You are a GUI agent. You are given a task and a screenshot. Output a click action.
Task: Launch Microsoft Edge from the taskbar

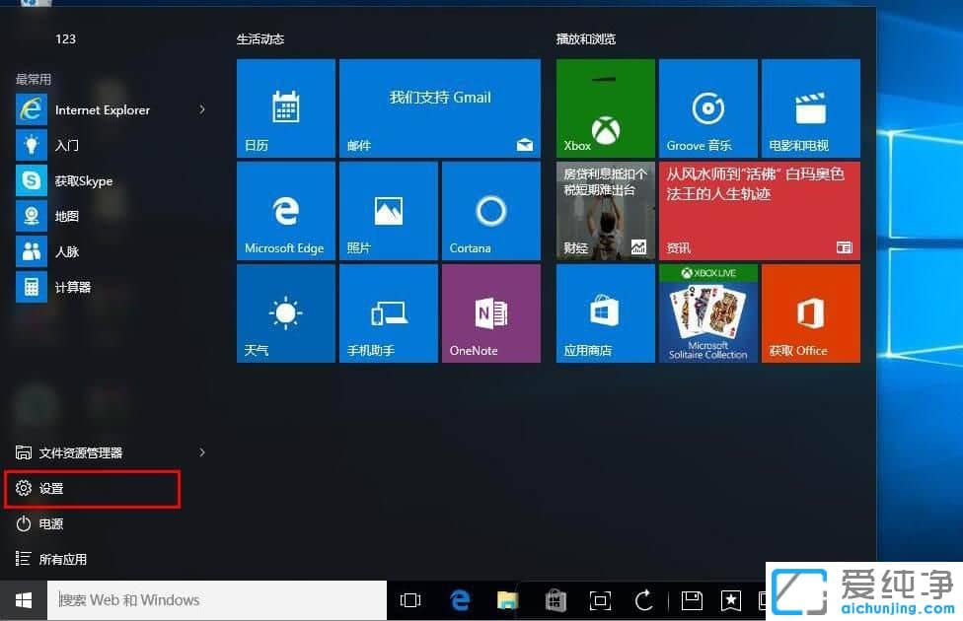(460, 599)
